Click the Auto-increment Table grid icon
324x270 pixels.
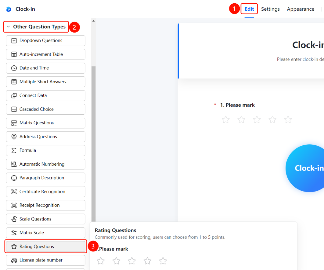[x=14, y=54]
